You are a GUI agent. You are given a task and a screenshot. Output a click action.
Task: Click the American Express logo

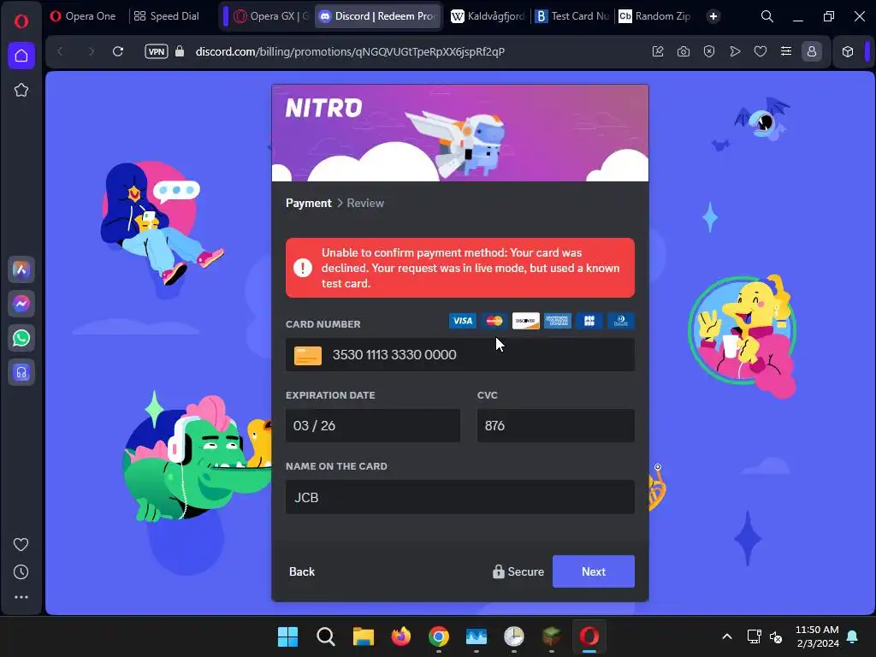[x=558, y=321]
